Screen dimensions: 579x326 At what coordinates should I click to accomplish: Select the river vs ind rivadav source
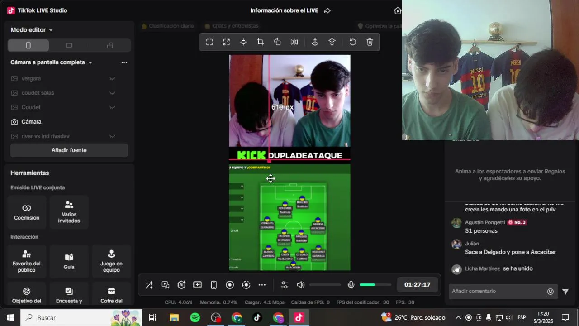tap(69, 136)
